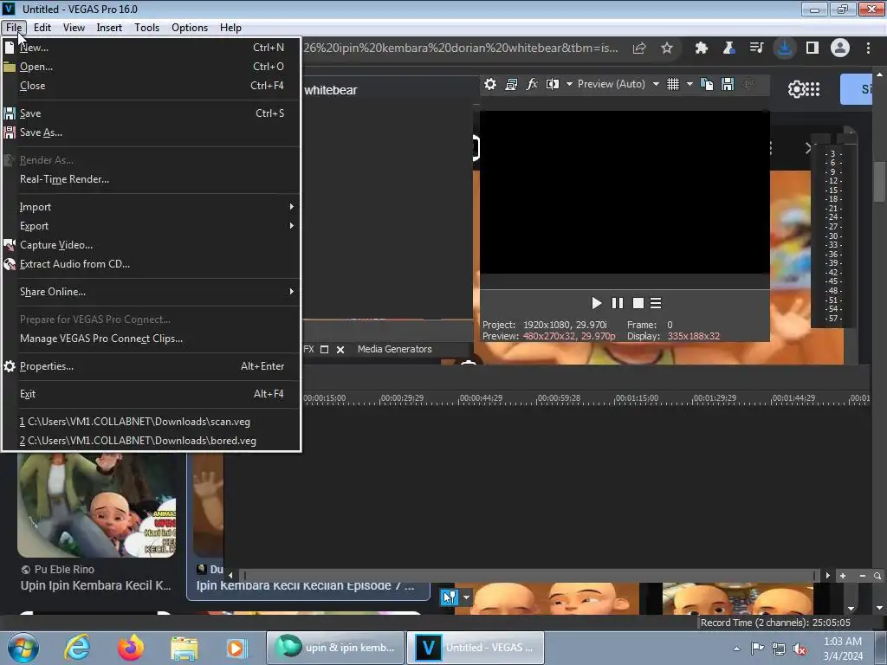
Task: Open Internet Explorer taskbar icon
Action: pos(76,648)
